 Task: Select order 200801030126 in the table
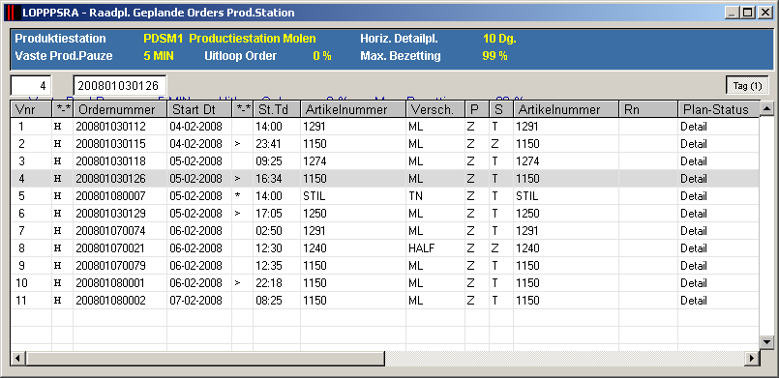(x=110, y=179)
